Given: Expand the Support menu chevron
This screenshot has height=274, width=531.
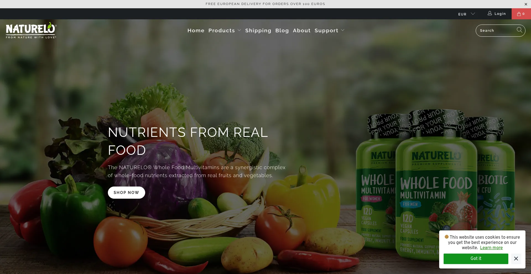Looking at the screenshot, I should 343,30.
